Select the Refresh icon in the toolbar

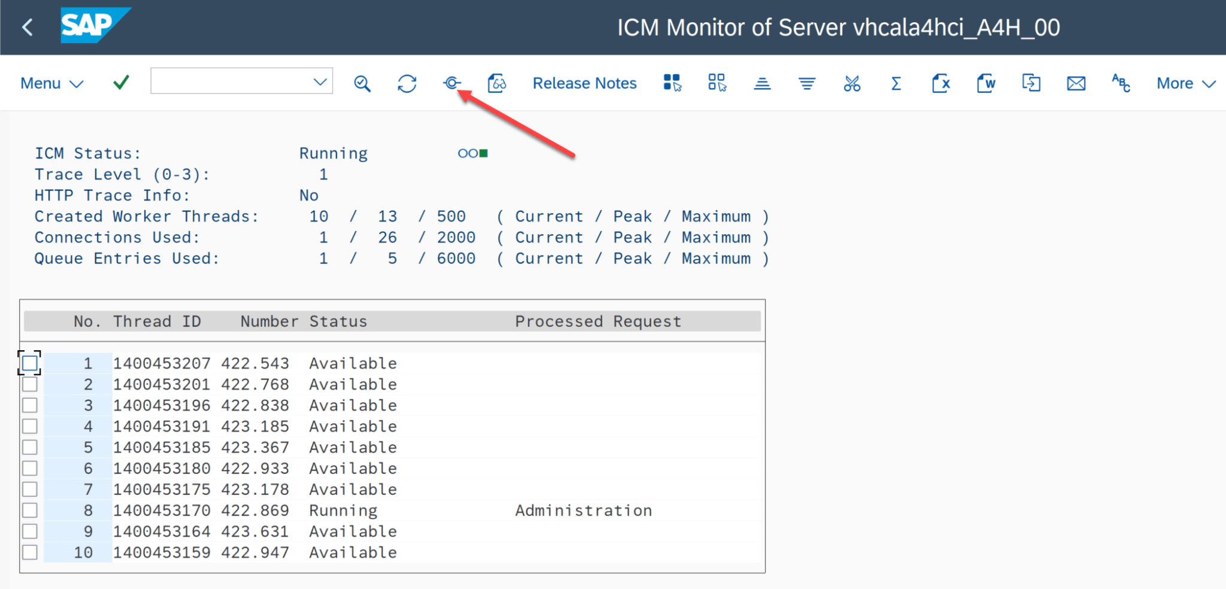[x=406, y=83]
